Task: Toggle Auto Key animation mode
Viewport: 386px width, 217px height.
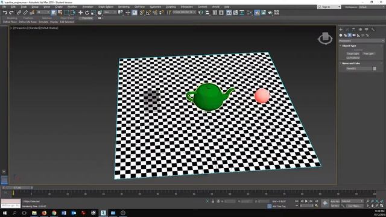Action: click(x=335, y=201)
